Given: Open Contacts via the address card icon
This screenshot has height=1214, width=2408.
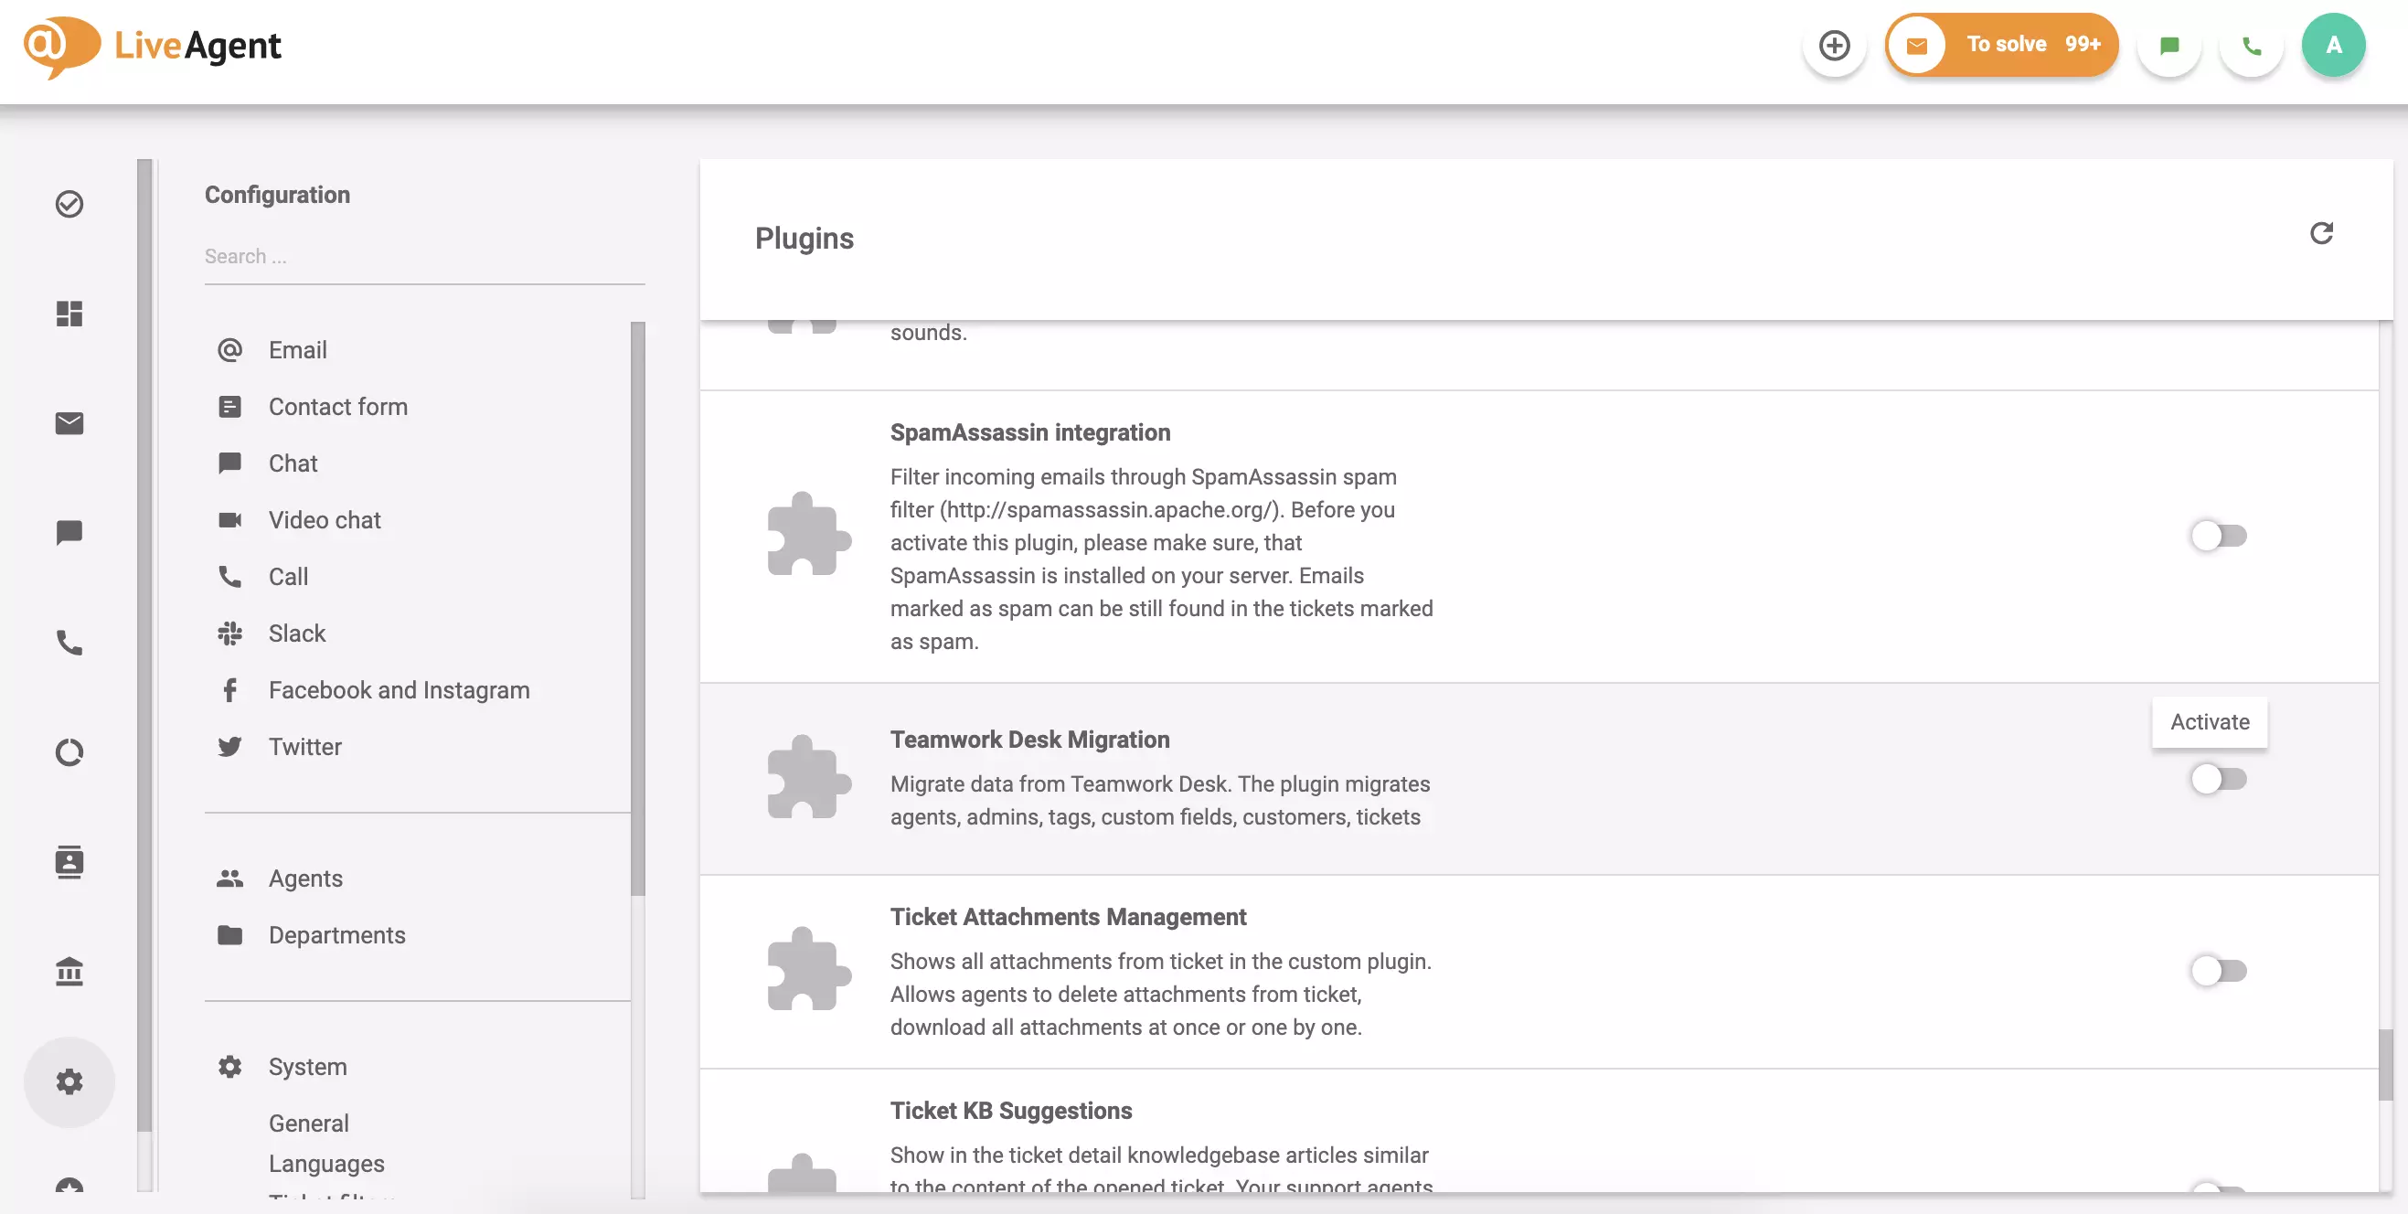Looking at the screenshot, I should coord(69,862).
